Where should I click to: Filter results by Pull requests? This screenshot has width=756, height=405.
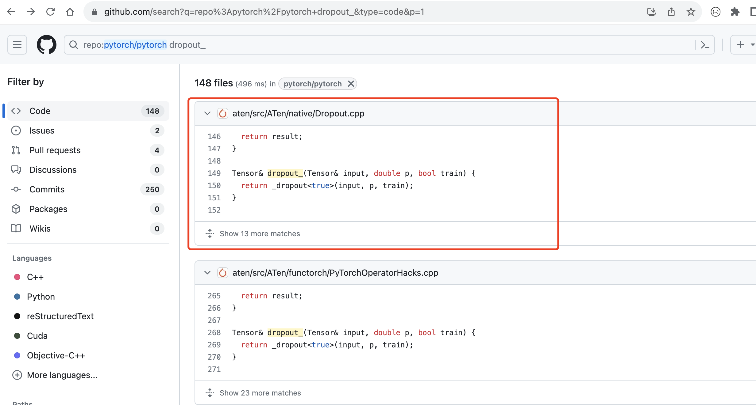coord(88,150)
